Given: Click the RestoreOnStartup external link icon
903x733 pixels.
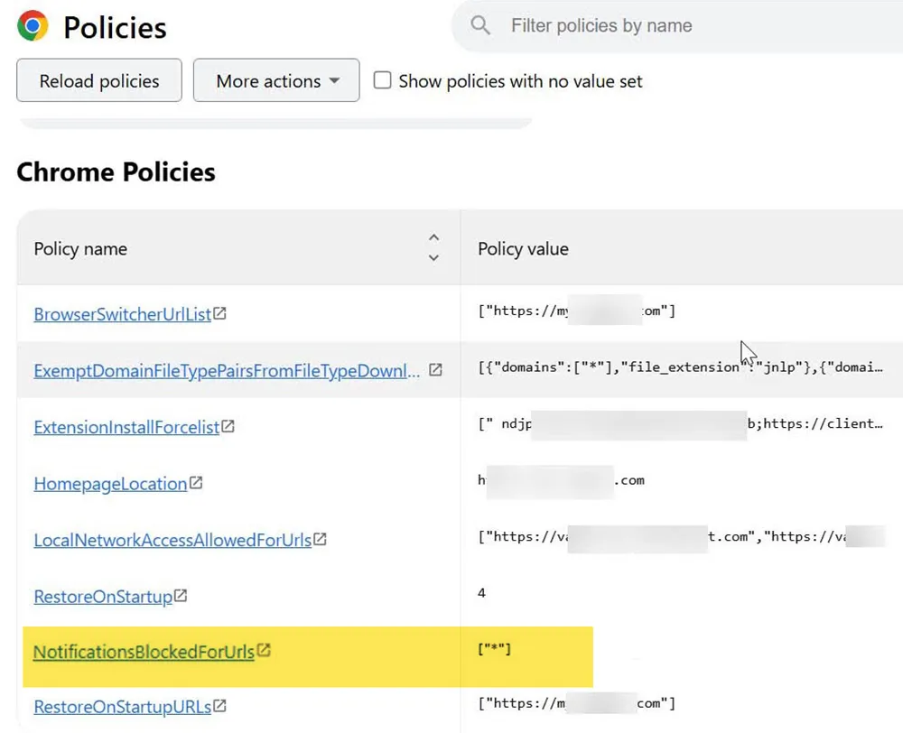Looking at the screenshot, I should tap(180, 596).
